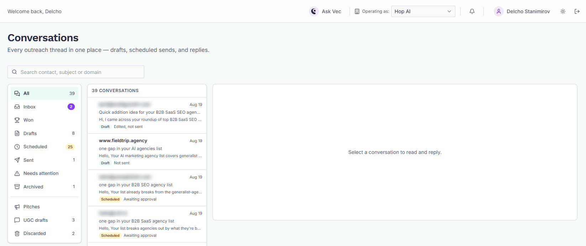Screen dimensions: 586x246
Task: Open UGC drafts section
Action: coord(45,220)
